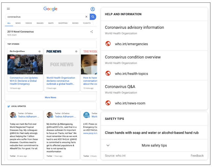
Task: Click avatar on first Tedros Adhanom tweet
Action: tap(13, 115)
